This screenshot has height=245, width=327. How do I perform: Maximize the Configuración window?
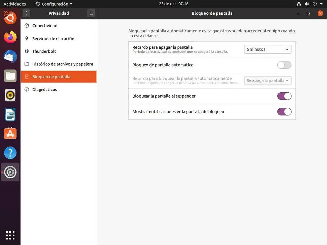tap(309, 13)
